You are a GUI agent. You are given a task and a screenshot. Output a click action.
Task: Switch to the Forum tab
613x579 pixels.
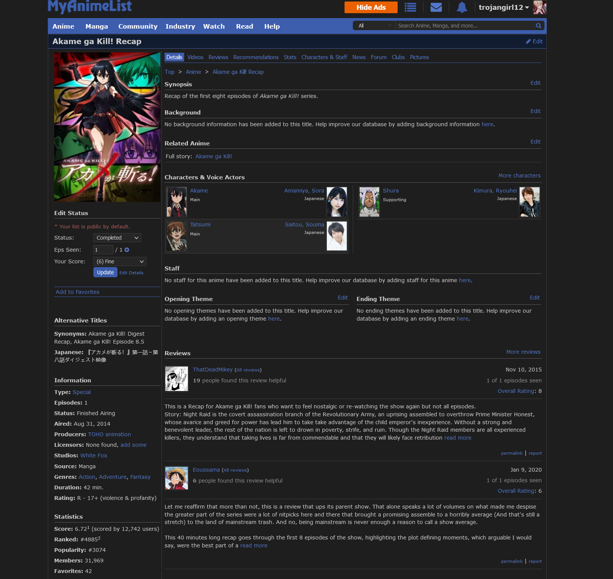[x=379, y=57]
